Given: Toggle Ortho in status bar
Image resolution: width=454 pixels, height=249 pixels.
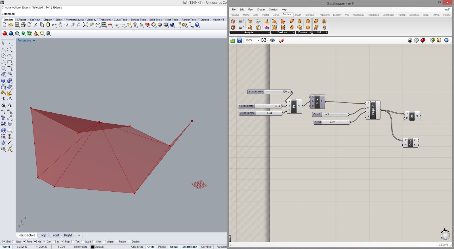Looking at the screenshot, I should pos(151,247).
